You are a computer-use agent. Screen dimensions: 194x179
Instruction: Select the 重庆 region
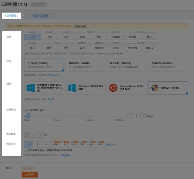[x=99, y=37]
